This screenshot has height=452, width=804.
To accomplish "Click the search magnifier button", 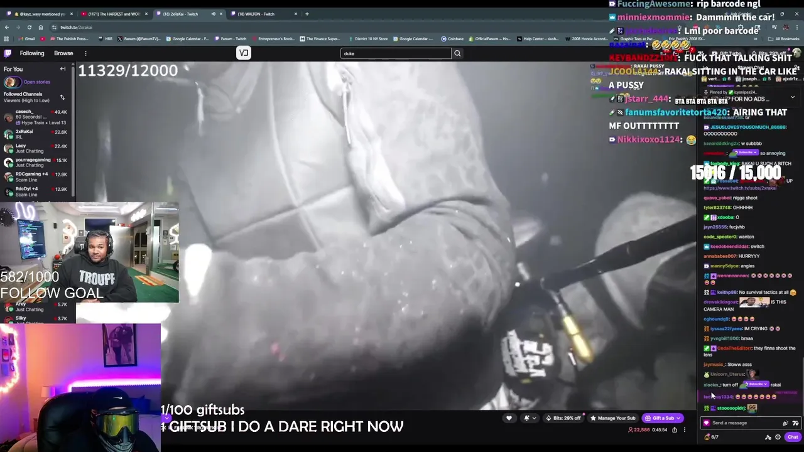I will 457,53.
